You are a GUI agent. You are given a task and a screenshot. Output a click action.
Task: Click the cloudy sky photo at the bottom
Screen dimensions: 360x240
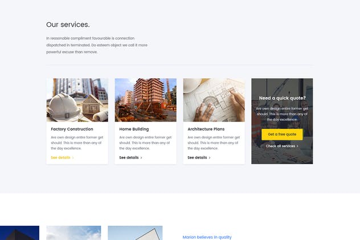pos(73,233)
